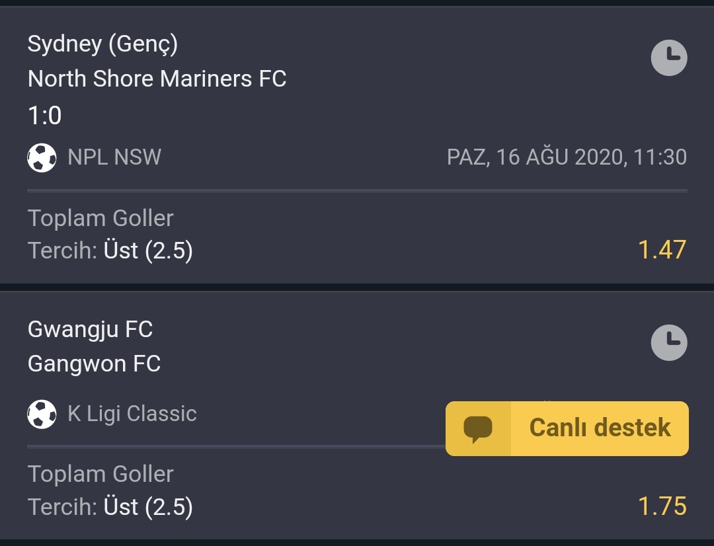Screen dimensions: 714x546
Task: Click the 1.47 odds value
Action: click(x=662, y=250)
